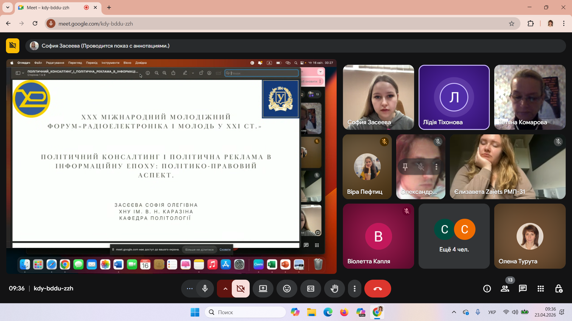Screen dimensions: 572x321
Task: Pin Олександр's video tile
Action: [405, 167]
